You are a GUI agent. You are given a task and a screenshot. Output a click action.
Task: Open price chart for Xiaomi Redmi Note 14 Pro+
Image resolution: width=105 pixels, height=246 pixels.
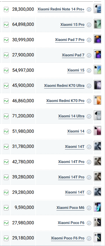(x=6, y=9)
